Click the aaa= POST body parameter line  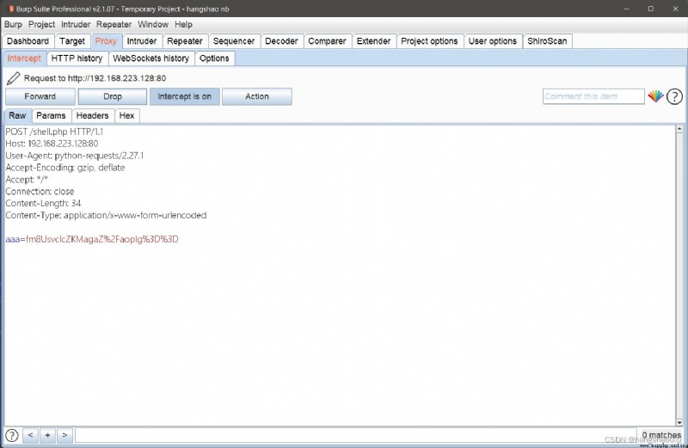92,239
